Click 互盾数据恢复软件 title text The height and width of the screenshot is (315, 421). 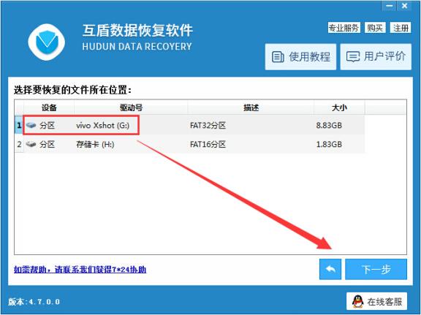pos(137,30)
